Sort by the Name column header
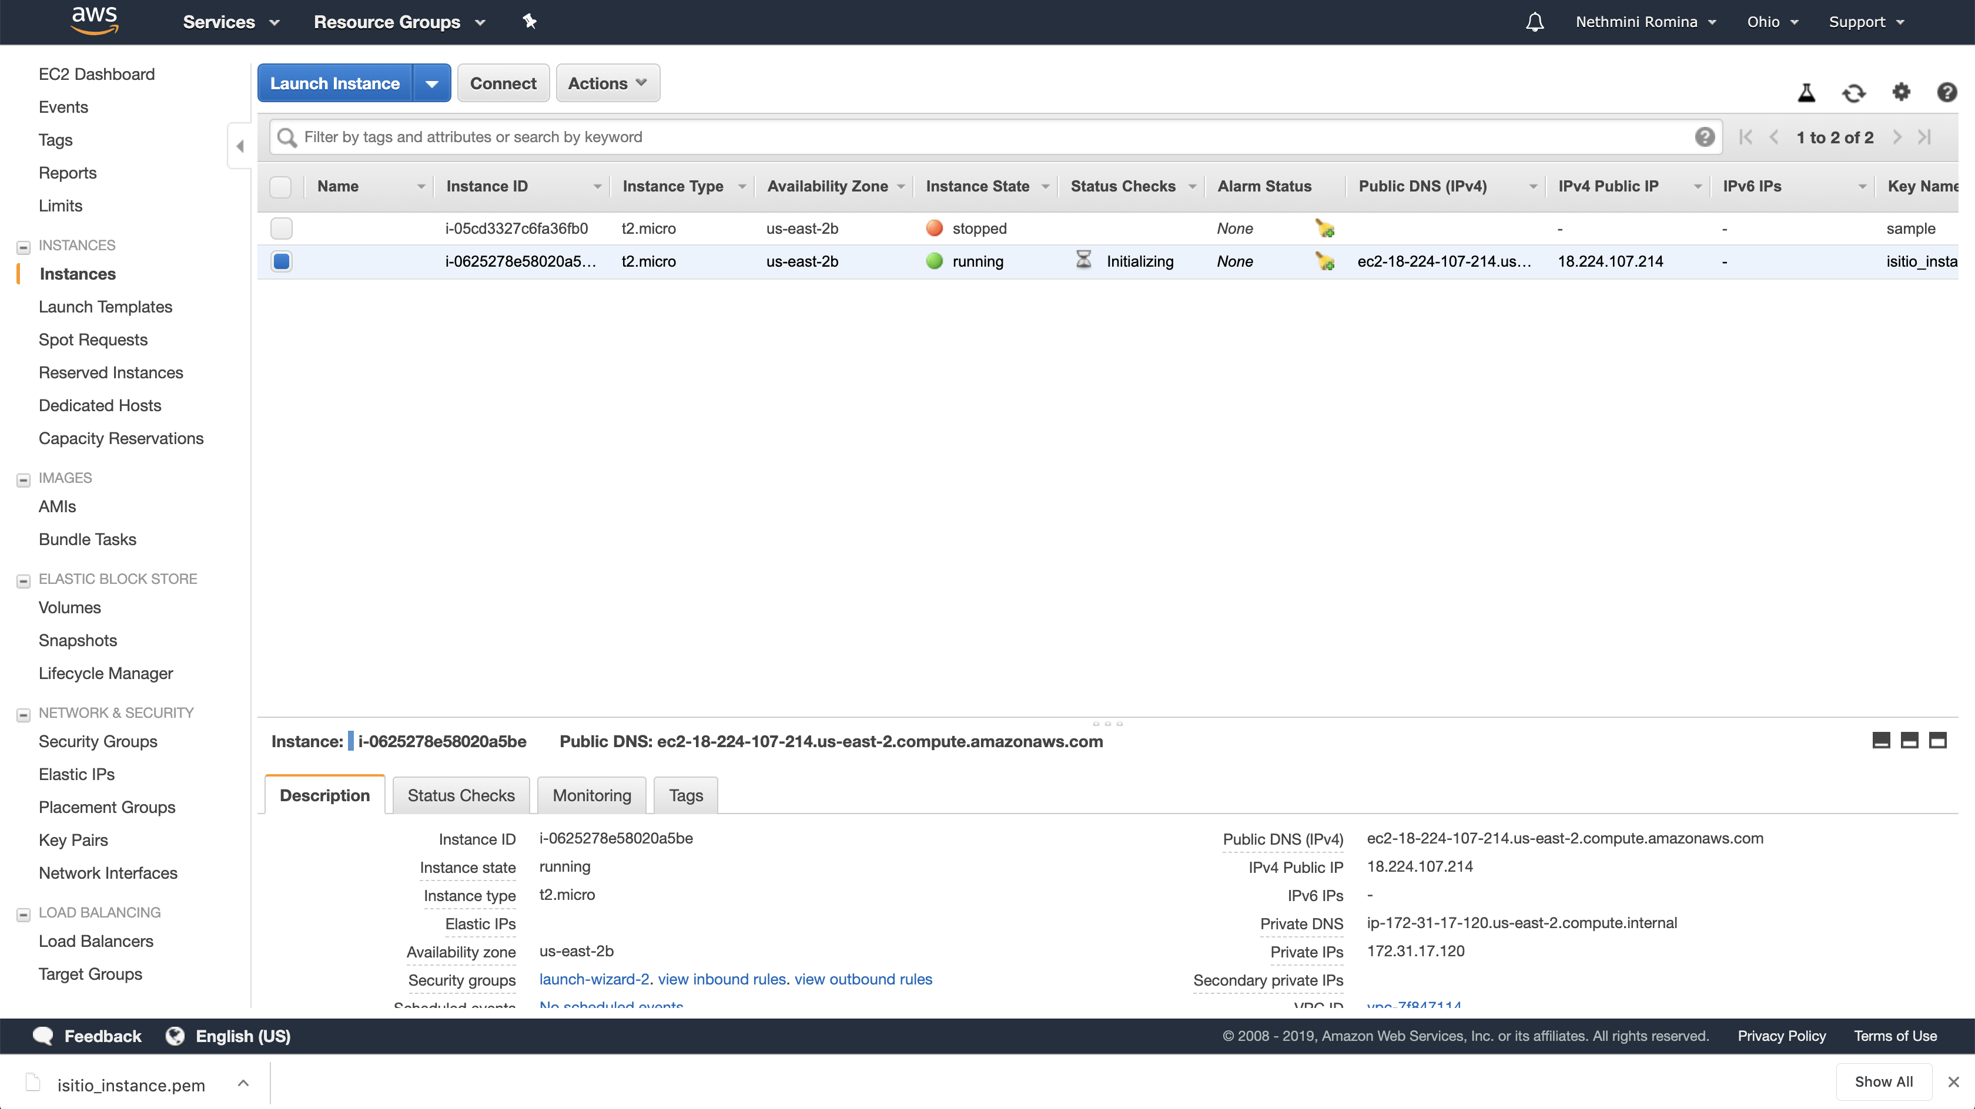 (370, 186)
